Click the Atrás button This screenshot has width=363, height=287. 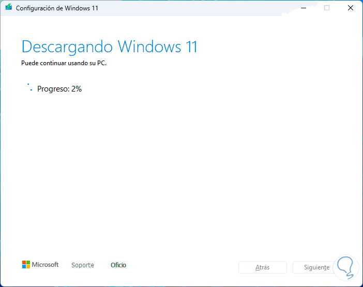click(263, 267)
